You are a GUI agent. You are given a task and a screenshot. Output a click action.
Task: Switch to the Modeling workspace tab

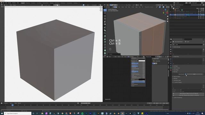click(x=28, y=3)
